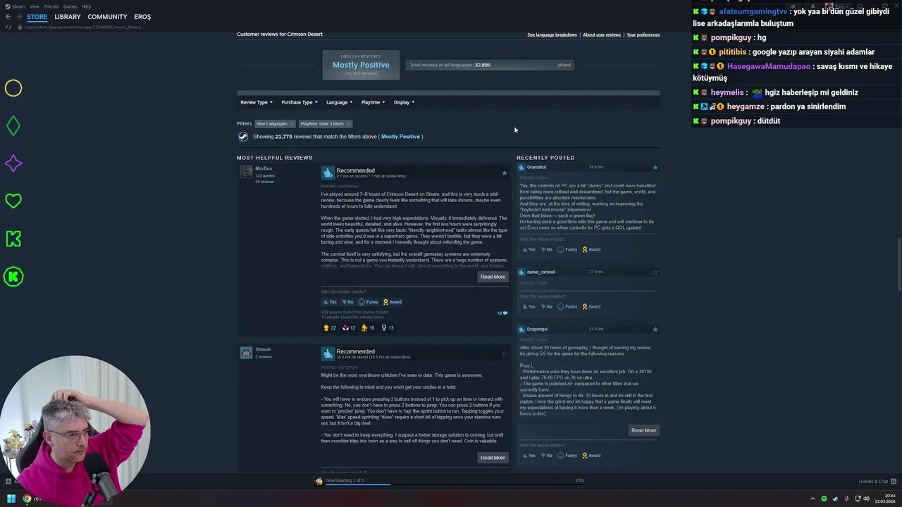Open See language breakdown link

coord(552,35)
